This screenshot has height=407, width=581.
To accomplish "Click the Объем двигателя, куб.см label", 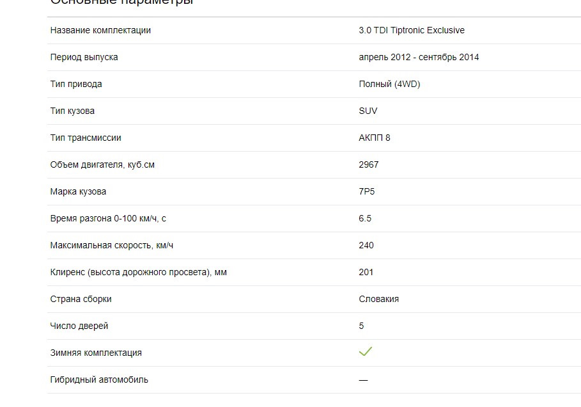I will (x=102, y=164).
